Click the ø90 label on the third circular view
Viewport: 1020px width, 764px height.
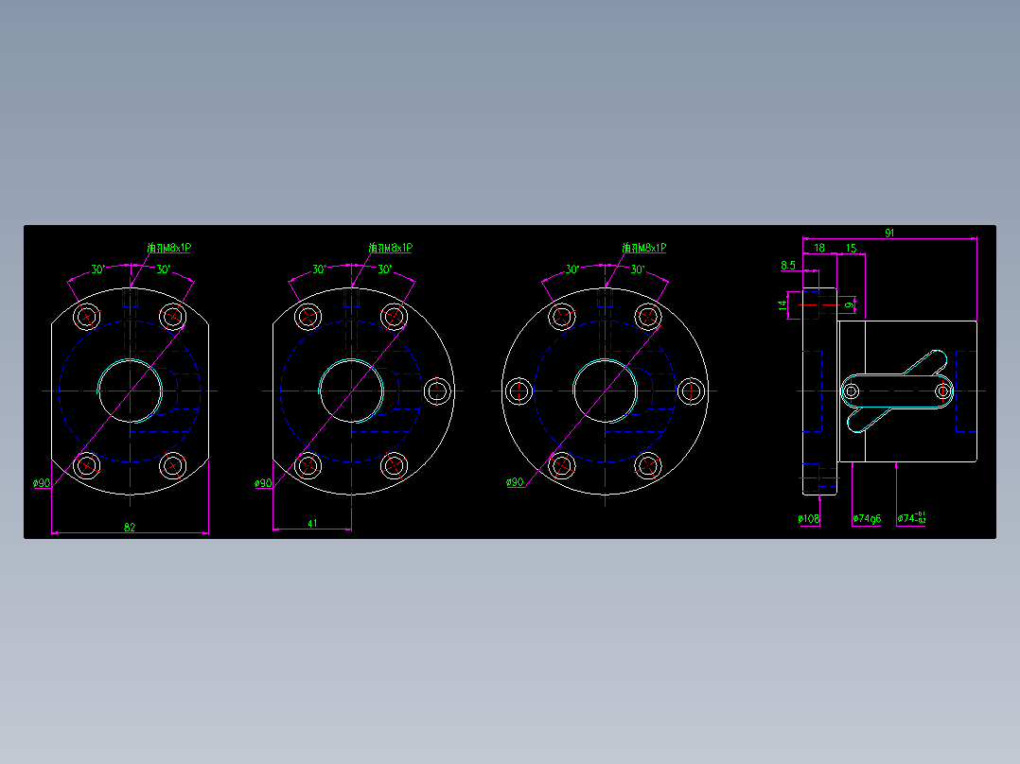[x=516, y=480]
